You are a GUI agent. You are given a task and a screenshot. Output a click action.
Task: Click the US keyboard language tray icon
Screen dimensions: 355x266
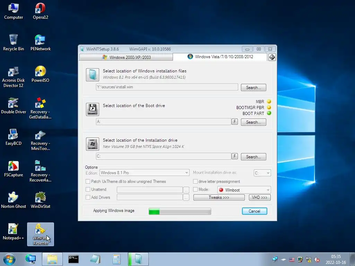tap(292, 259)
